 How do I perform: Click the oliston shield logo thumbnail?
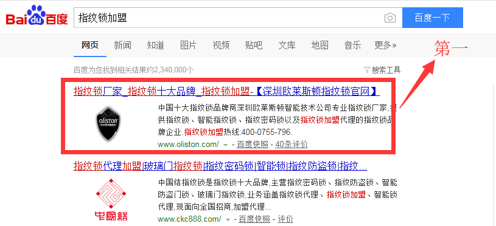109,123
